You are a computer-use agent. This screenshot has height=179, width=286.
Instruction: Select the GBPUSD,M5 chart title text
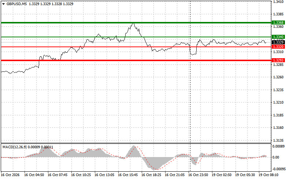(x=16, y=4)
